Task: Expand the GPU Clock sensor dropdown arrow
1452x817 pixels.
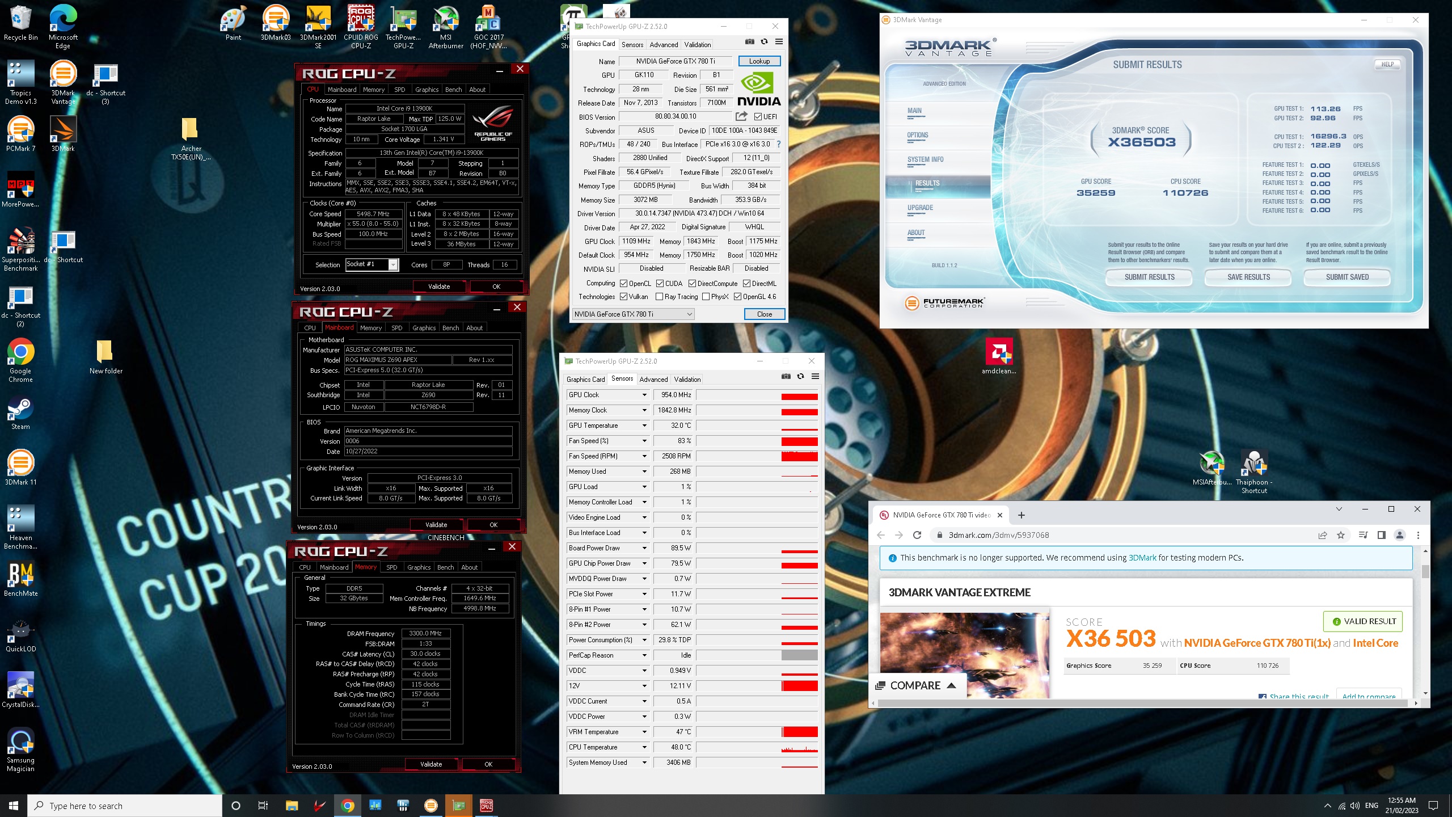Action: point(644,395)
